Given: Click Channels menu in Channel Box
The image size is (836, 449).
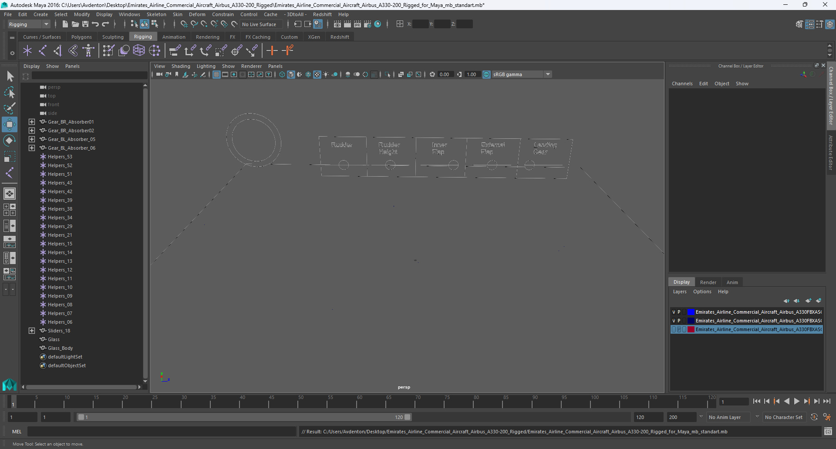Looking at the screenshot, I should (682, 84).
